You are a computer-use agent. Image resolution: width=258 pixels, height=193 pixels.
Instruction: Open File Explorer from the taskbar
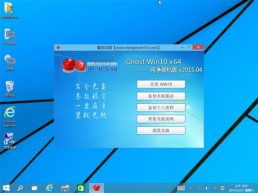tap(65, 188)
